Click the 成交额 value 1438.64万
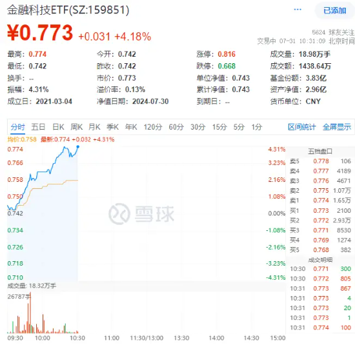The height and width of the screenshot is (345, 355). [x=315, y=66]
